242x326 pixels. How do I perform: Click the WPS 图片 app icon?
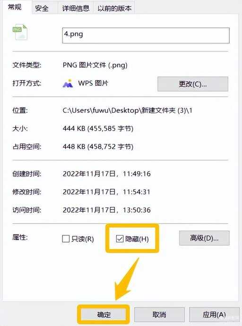coord(68,84)
